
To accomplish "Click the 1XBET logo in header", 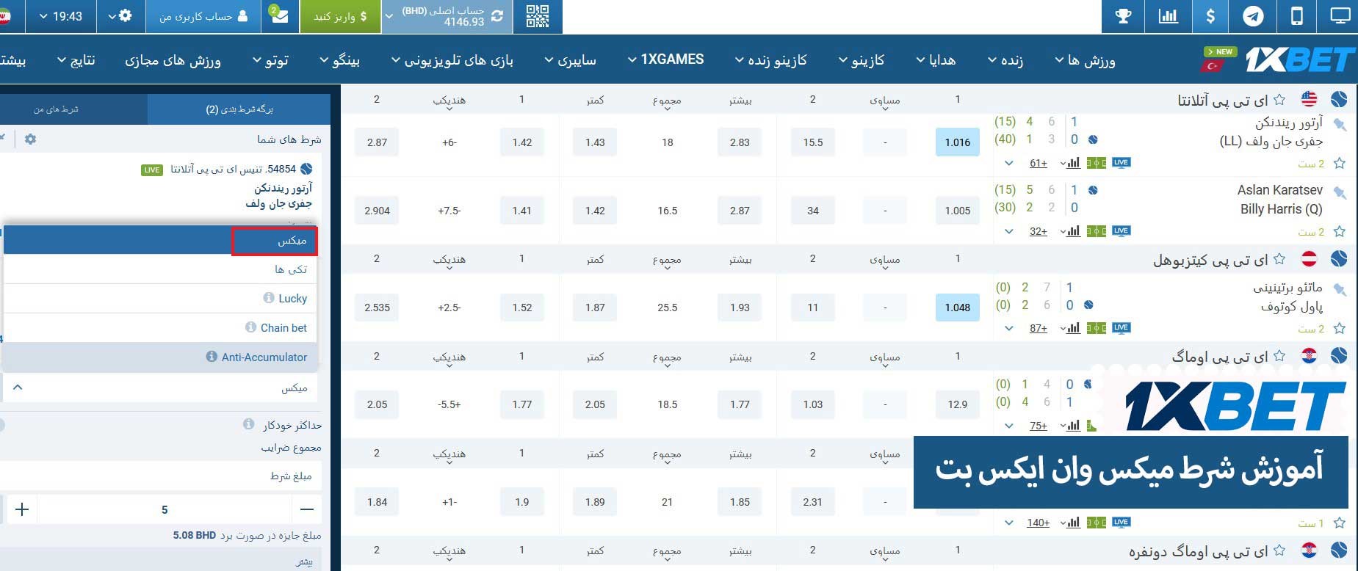I will (1299, 60).
